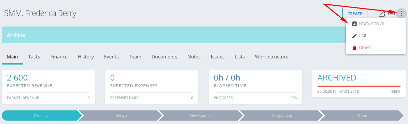Click the Archive banner label

(x=16, y=35)
